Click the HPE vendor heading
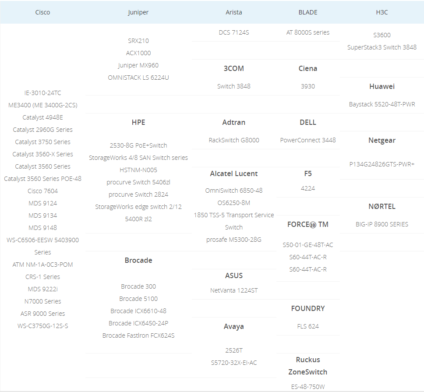The image size is (424, 392). (x=138, y=122)
